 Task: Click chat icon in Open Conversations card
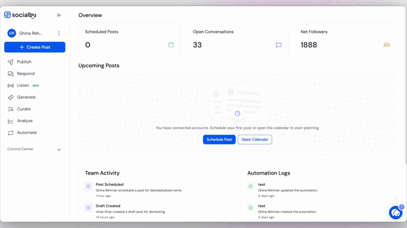click(279, 45)
